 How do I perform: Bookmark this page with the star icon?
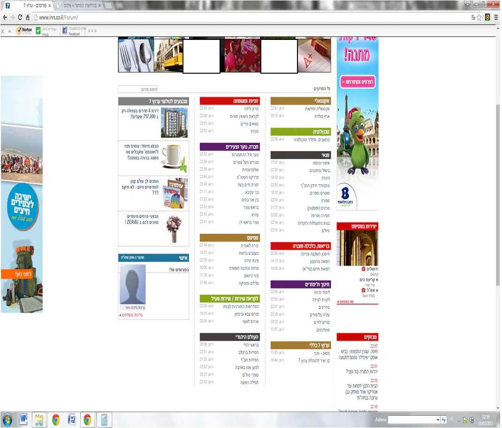(x=479, y=17)
